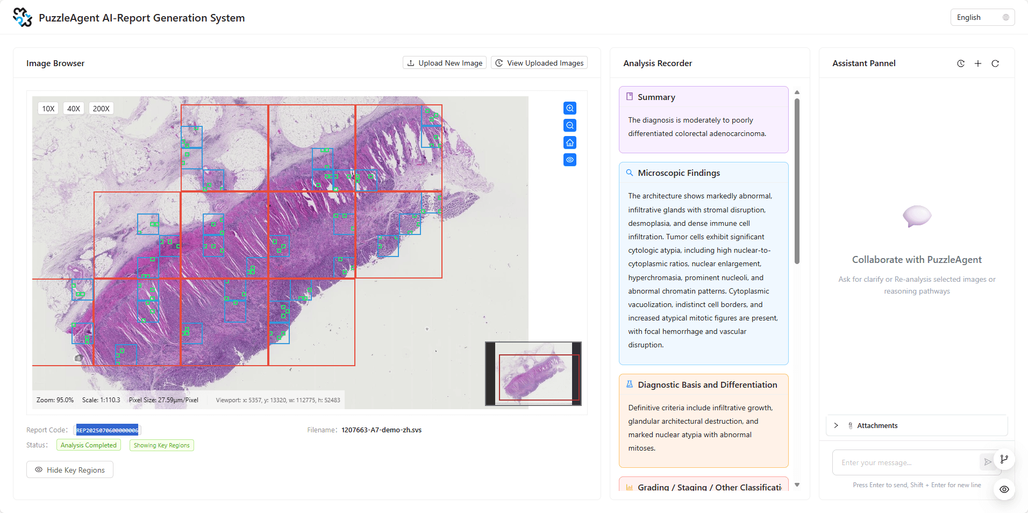Open View Uploaded Images
The width and height of the screenshot is (1028, 513).
coord(539,62)
